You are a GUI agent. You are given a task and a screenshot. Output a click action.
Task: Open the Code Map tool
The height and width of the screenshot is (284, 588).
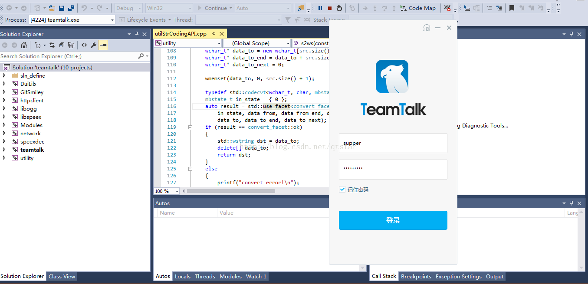pos(418,8)
